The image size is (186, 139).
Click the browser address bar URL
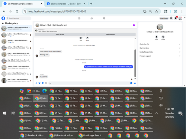click(57, 11)
